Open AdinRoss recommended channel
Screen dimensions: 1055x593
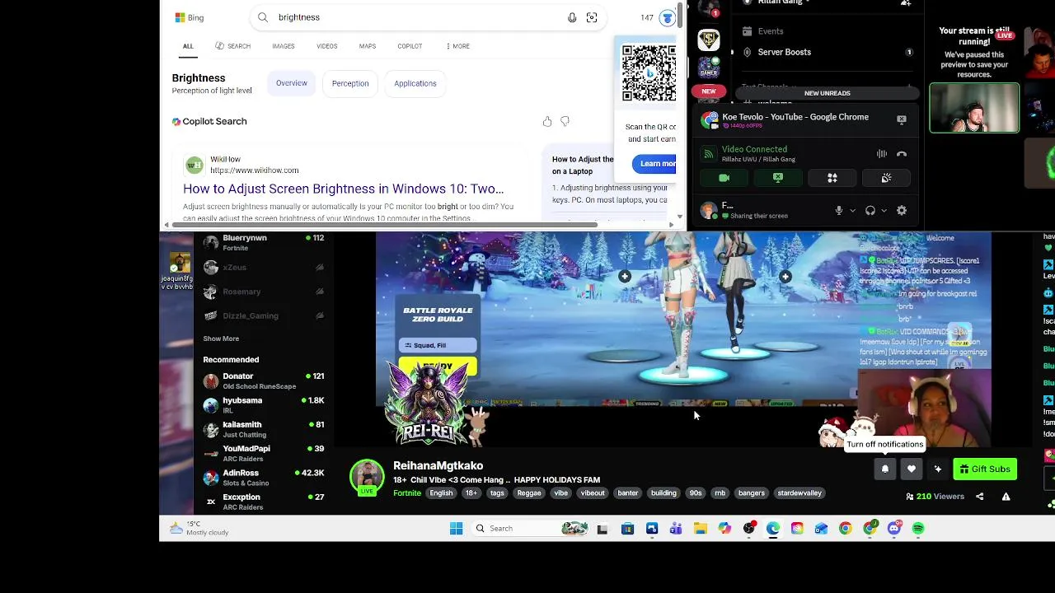tap(264, 478)
